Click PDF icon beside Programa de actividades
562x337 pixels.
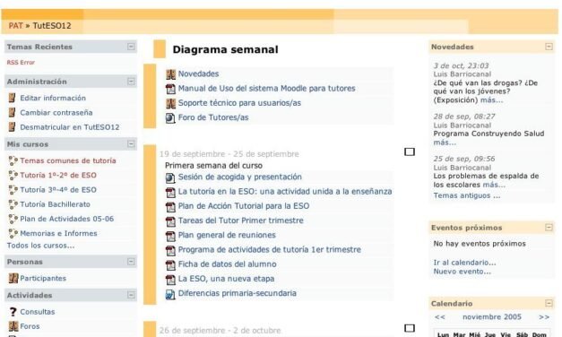[170, 250]
